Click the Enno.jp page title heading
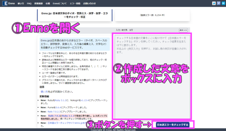This screenshot has width=226, height=131. tap(75, 15)
